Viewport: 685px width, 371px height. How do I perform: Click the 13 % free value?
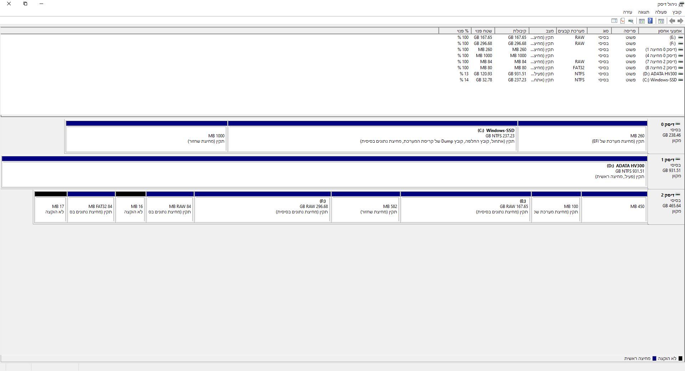tap(464, 74)
